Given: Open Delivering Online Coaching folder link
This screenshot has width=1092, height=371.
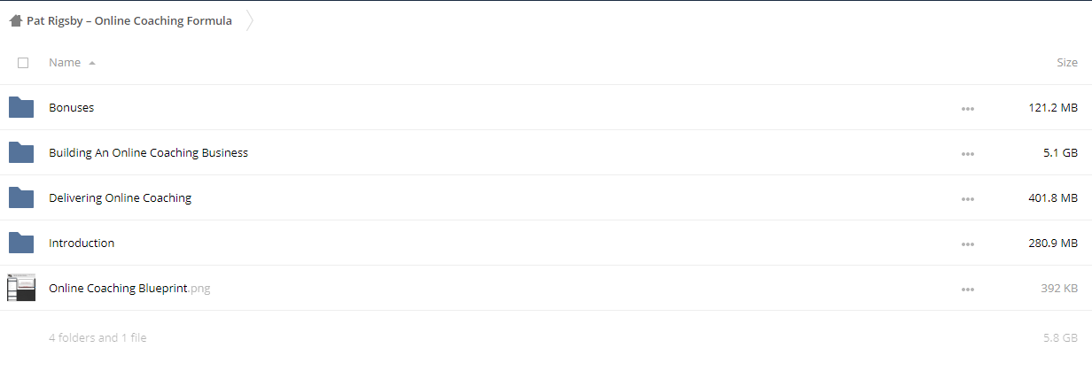Looking at the screenshot, I should (121, 197).
